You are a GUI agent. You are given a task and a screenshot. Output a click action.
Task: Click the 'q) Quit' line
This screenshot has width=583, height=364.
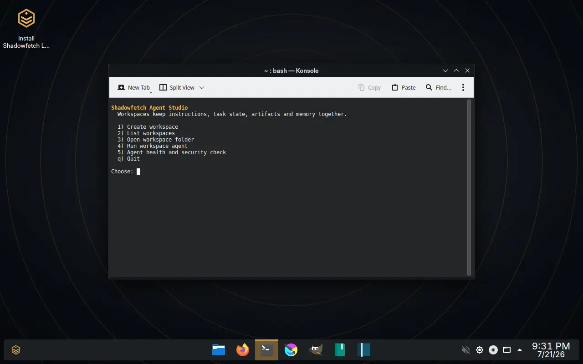pos(128,159)
